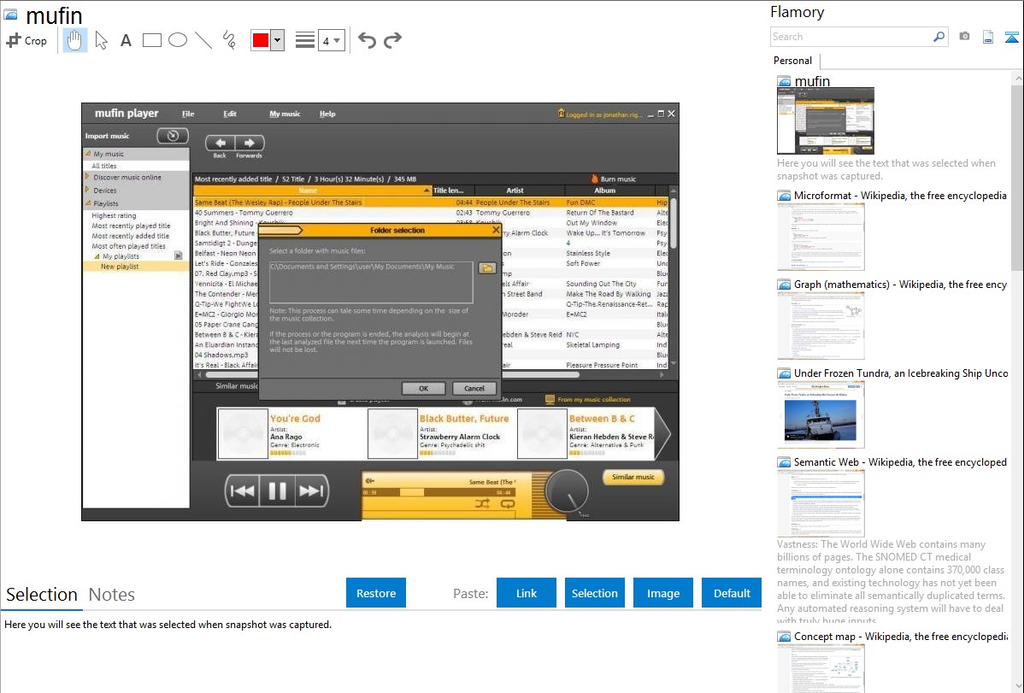Click the Burn music flame icon

tap(594, 179)
